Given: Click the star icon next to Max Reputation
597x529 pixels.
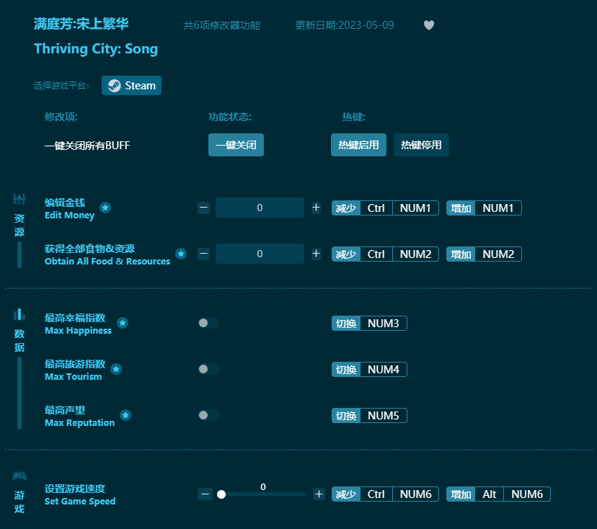Looking at the screenshot, I should coord(125,415).
